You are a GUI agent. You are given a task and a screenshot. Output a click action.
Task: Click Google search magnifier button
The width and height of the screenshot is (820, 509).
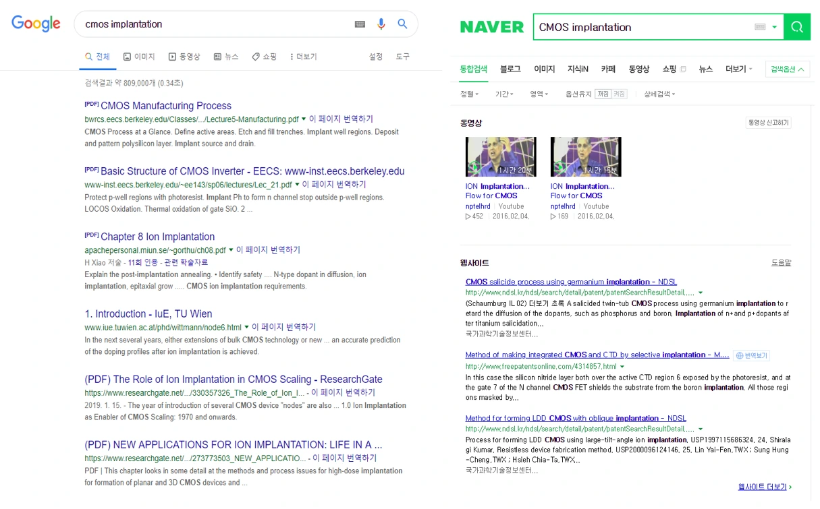click(x=403, y=24)
